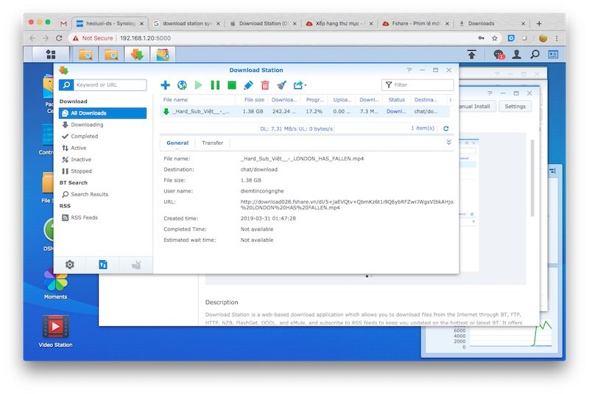Screen dimensions: 589x394
Task: Focus the Filter field
Action: 417,85
